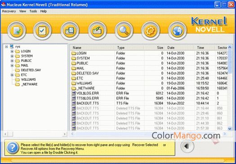Click the round back arrow button

pyautogui.click(x=187, y=146)
